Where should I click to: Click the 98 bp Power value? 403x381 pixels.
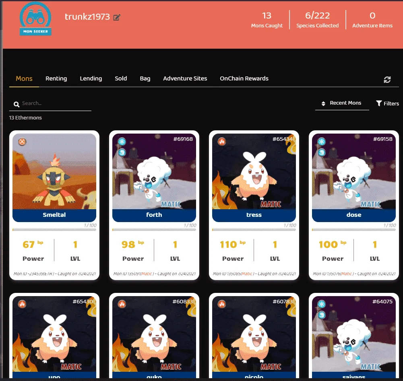click(x=132, y=244)
